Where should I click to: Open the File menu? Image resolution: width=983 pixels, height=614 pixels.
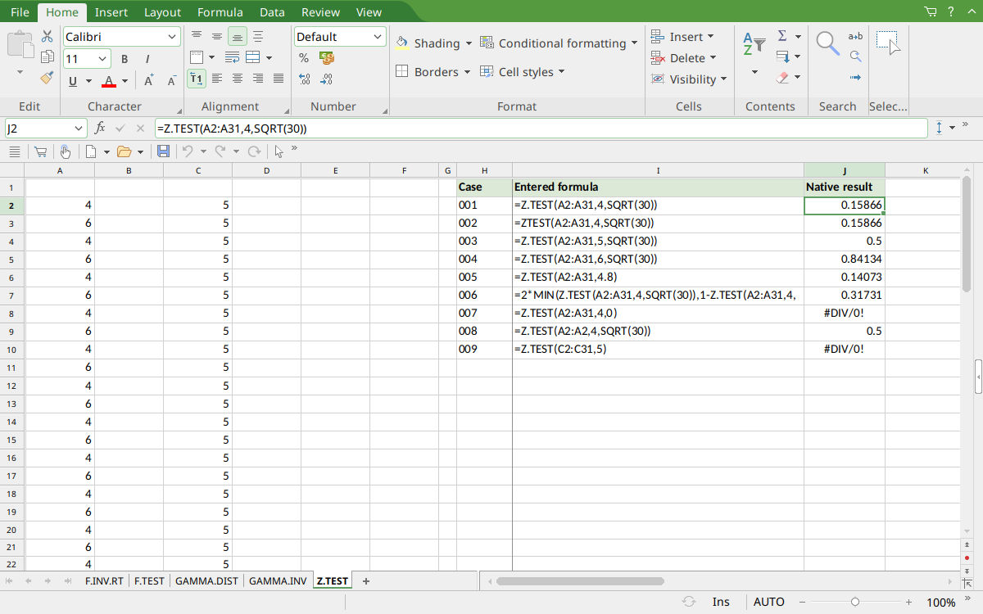coord(20,12)
